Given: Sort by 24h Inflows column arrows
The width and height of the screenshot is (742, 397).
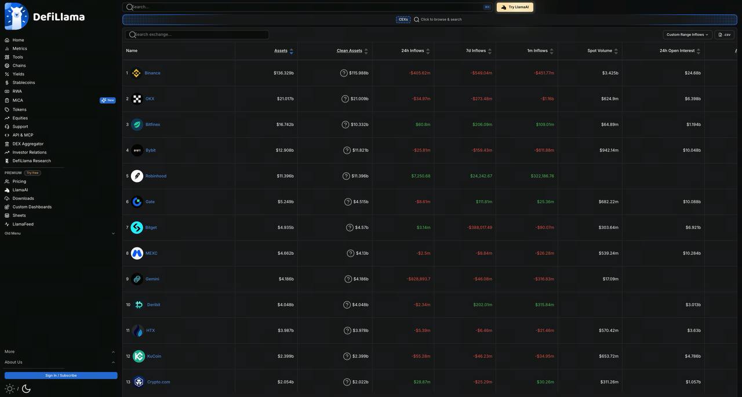Looking at the screenshot, I should [428, 51].
